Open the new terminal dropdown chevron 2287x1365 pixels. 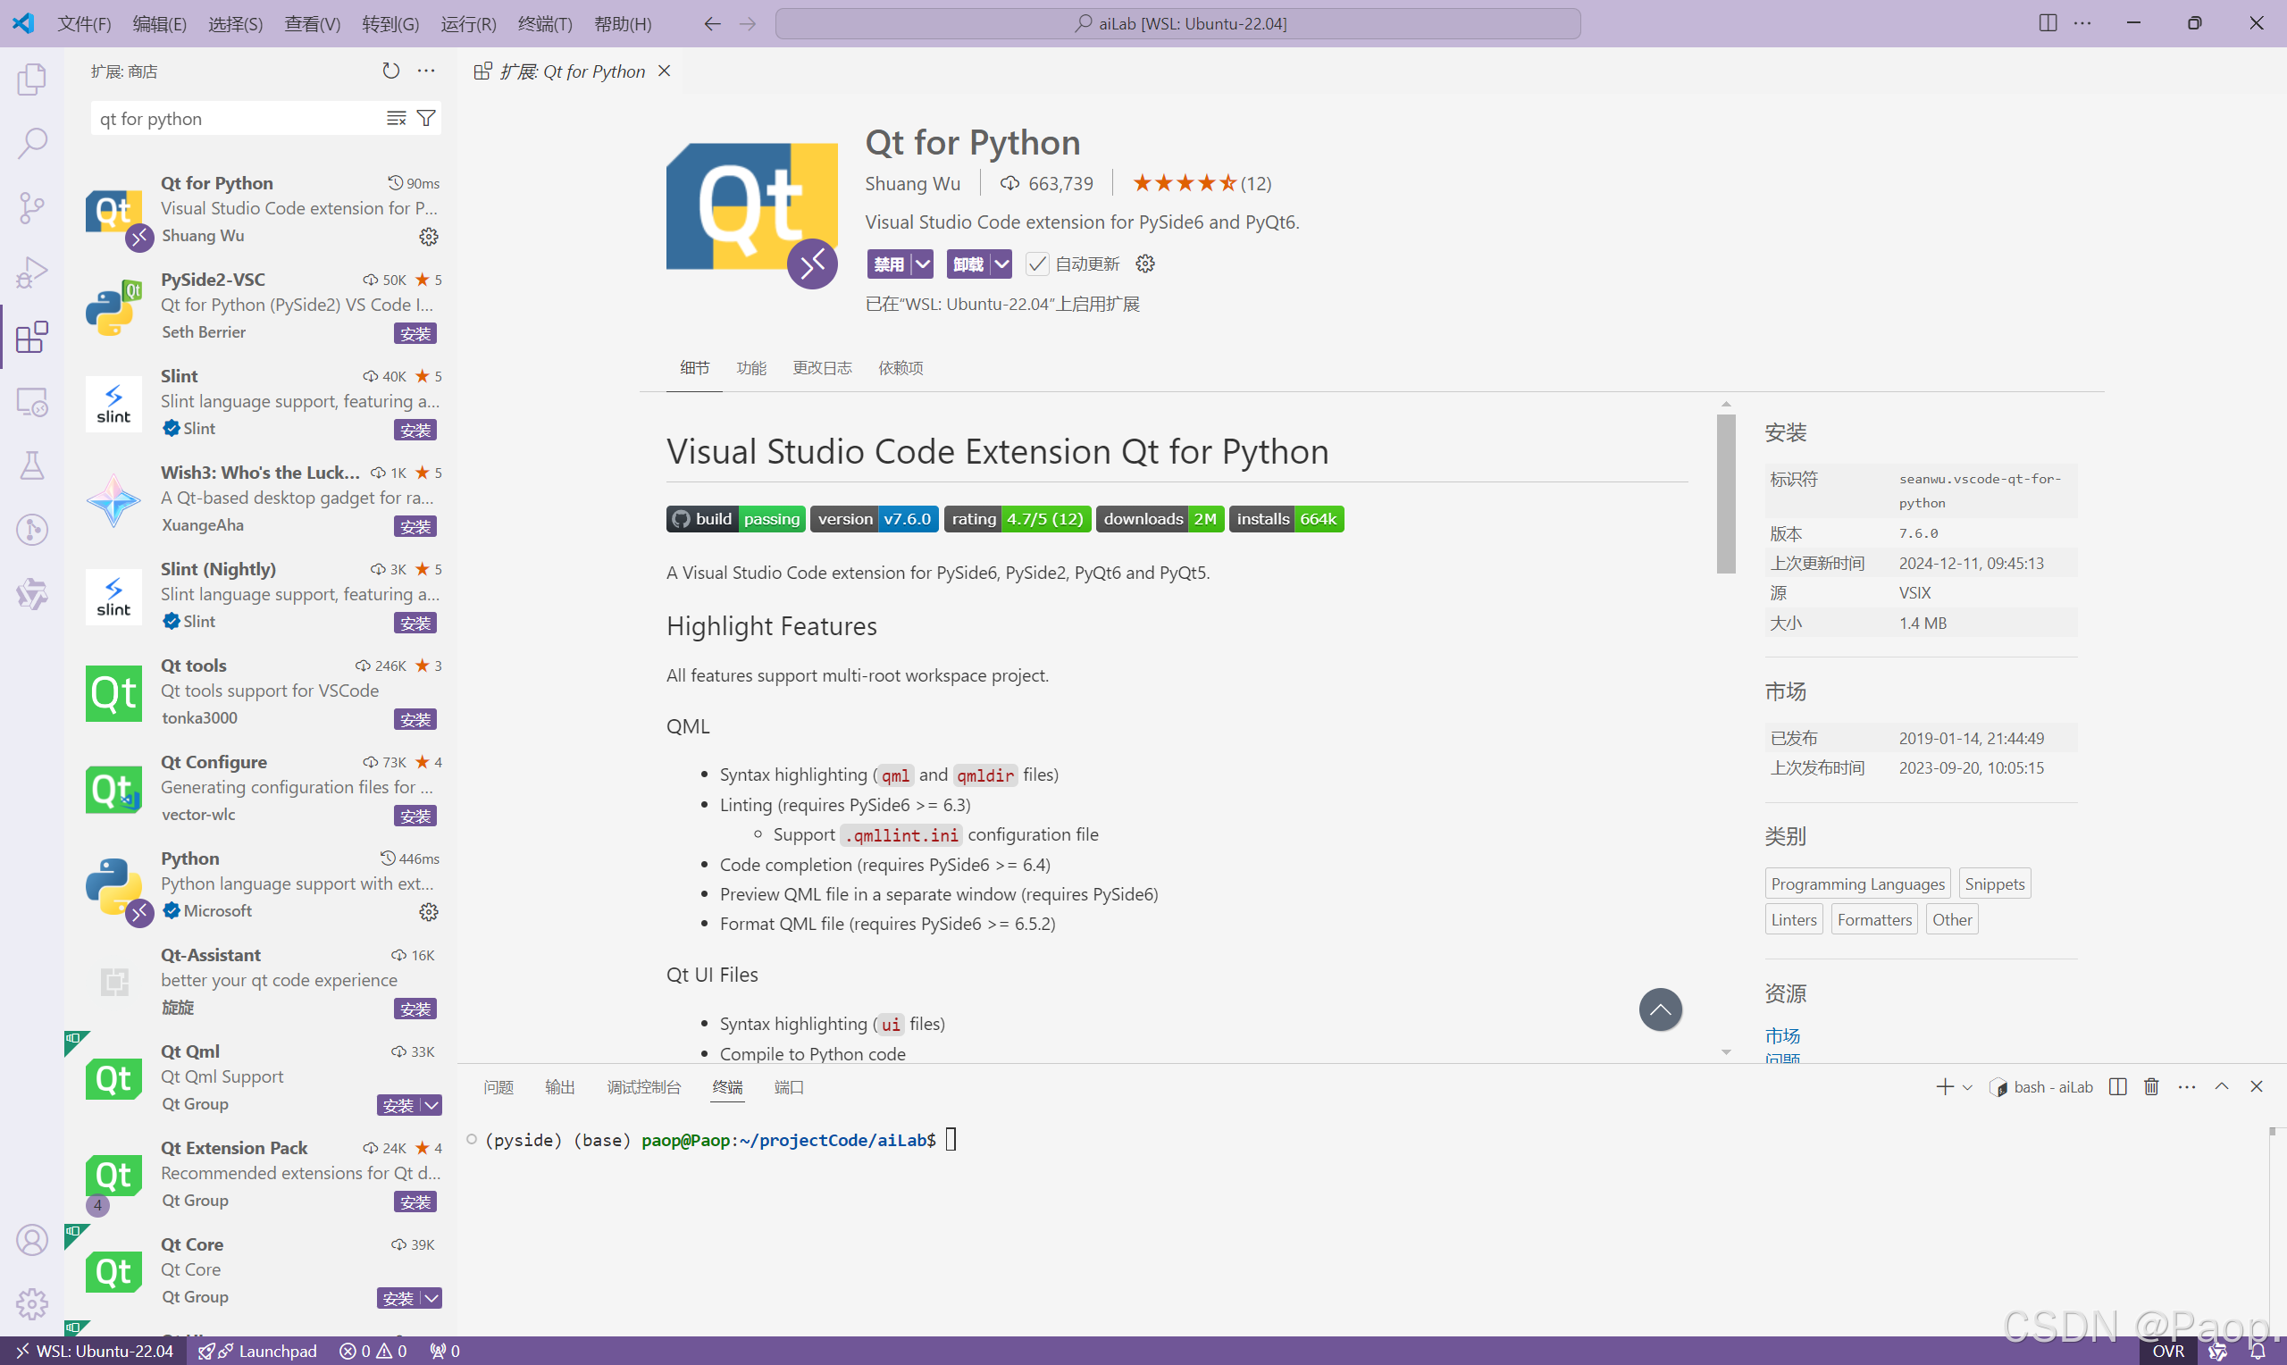(x=1966, y=1086)
